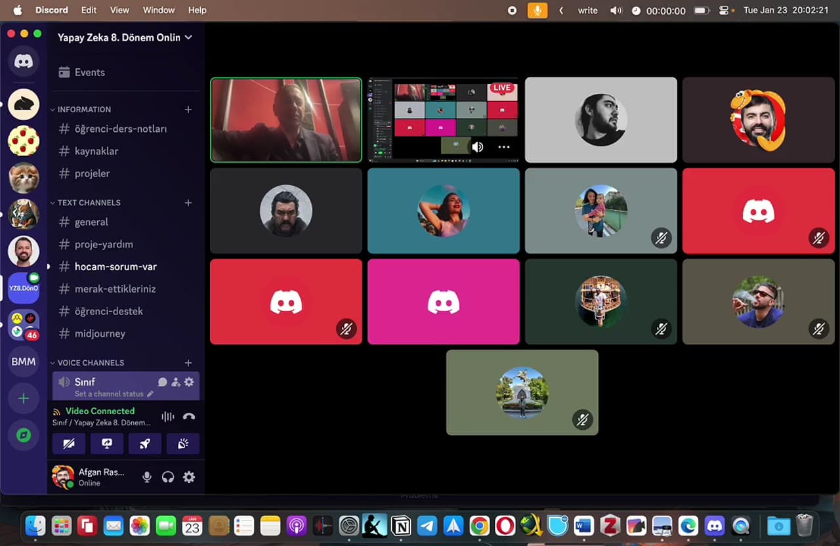Open the Edit menu
The height and width of the screenshot is (546, 840).
(x=89, y=10)
